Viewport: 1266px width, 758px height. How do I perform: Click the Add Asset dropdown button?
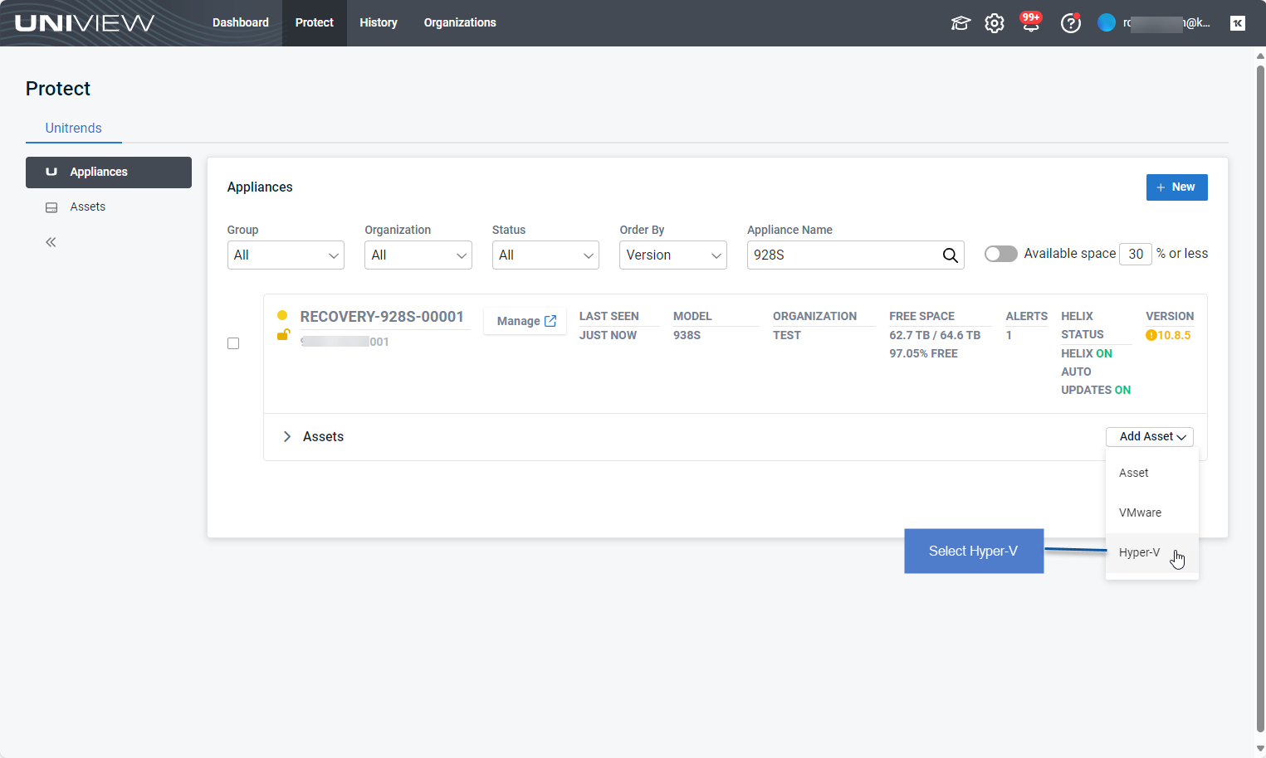(x=1150, y=436)
